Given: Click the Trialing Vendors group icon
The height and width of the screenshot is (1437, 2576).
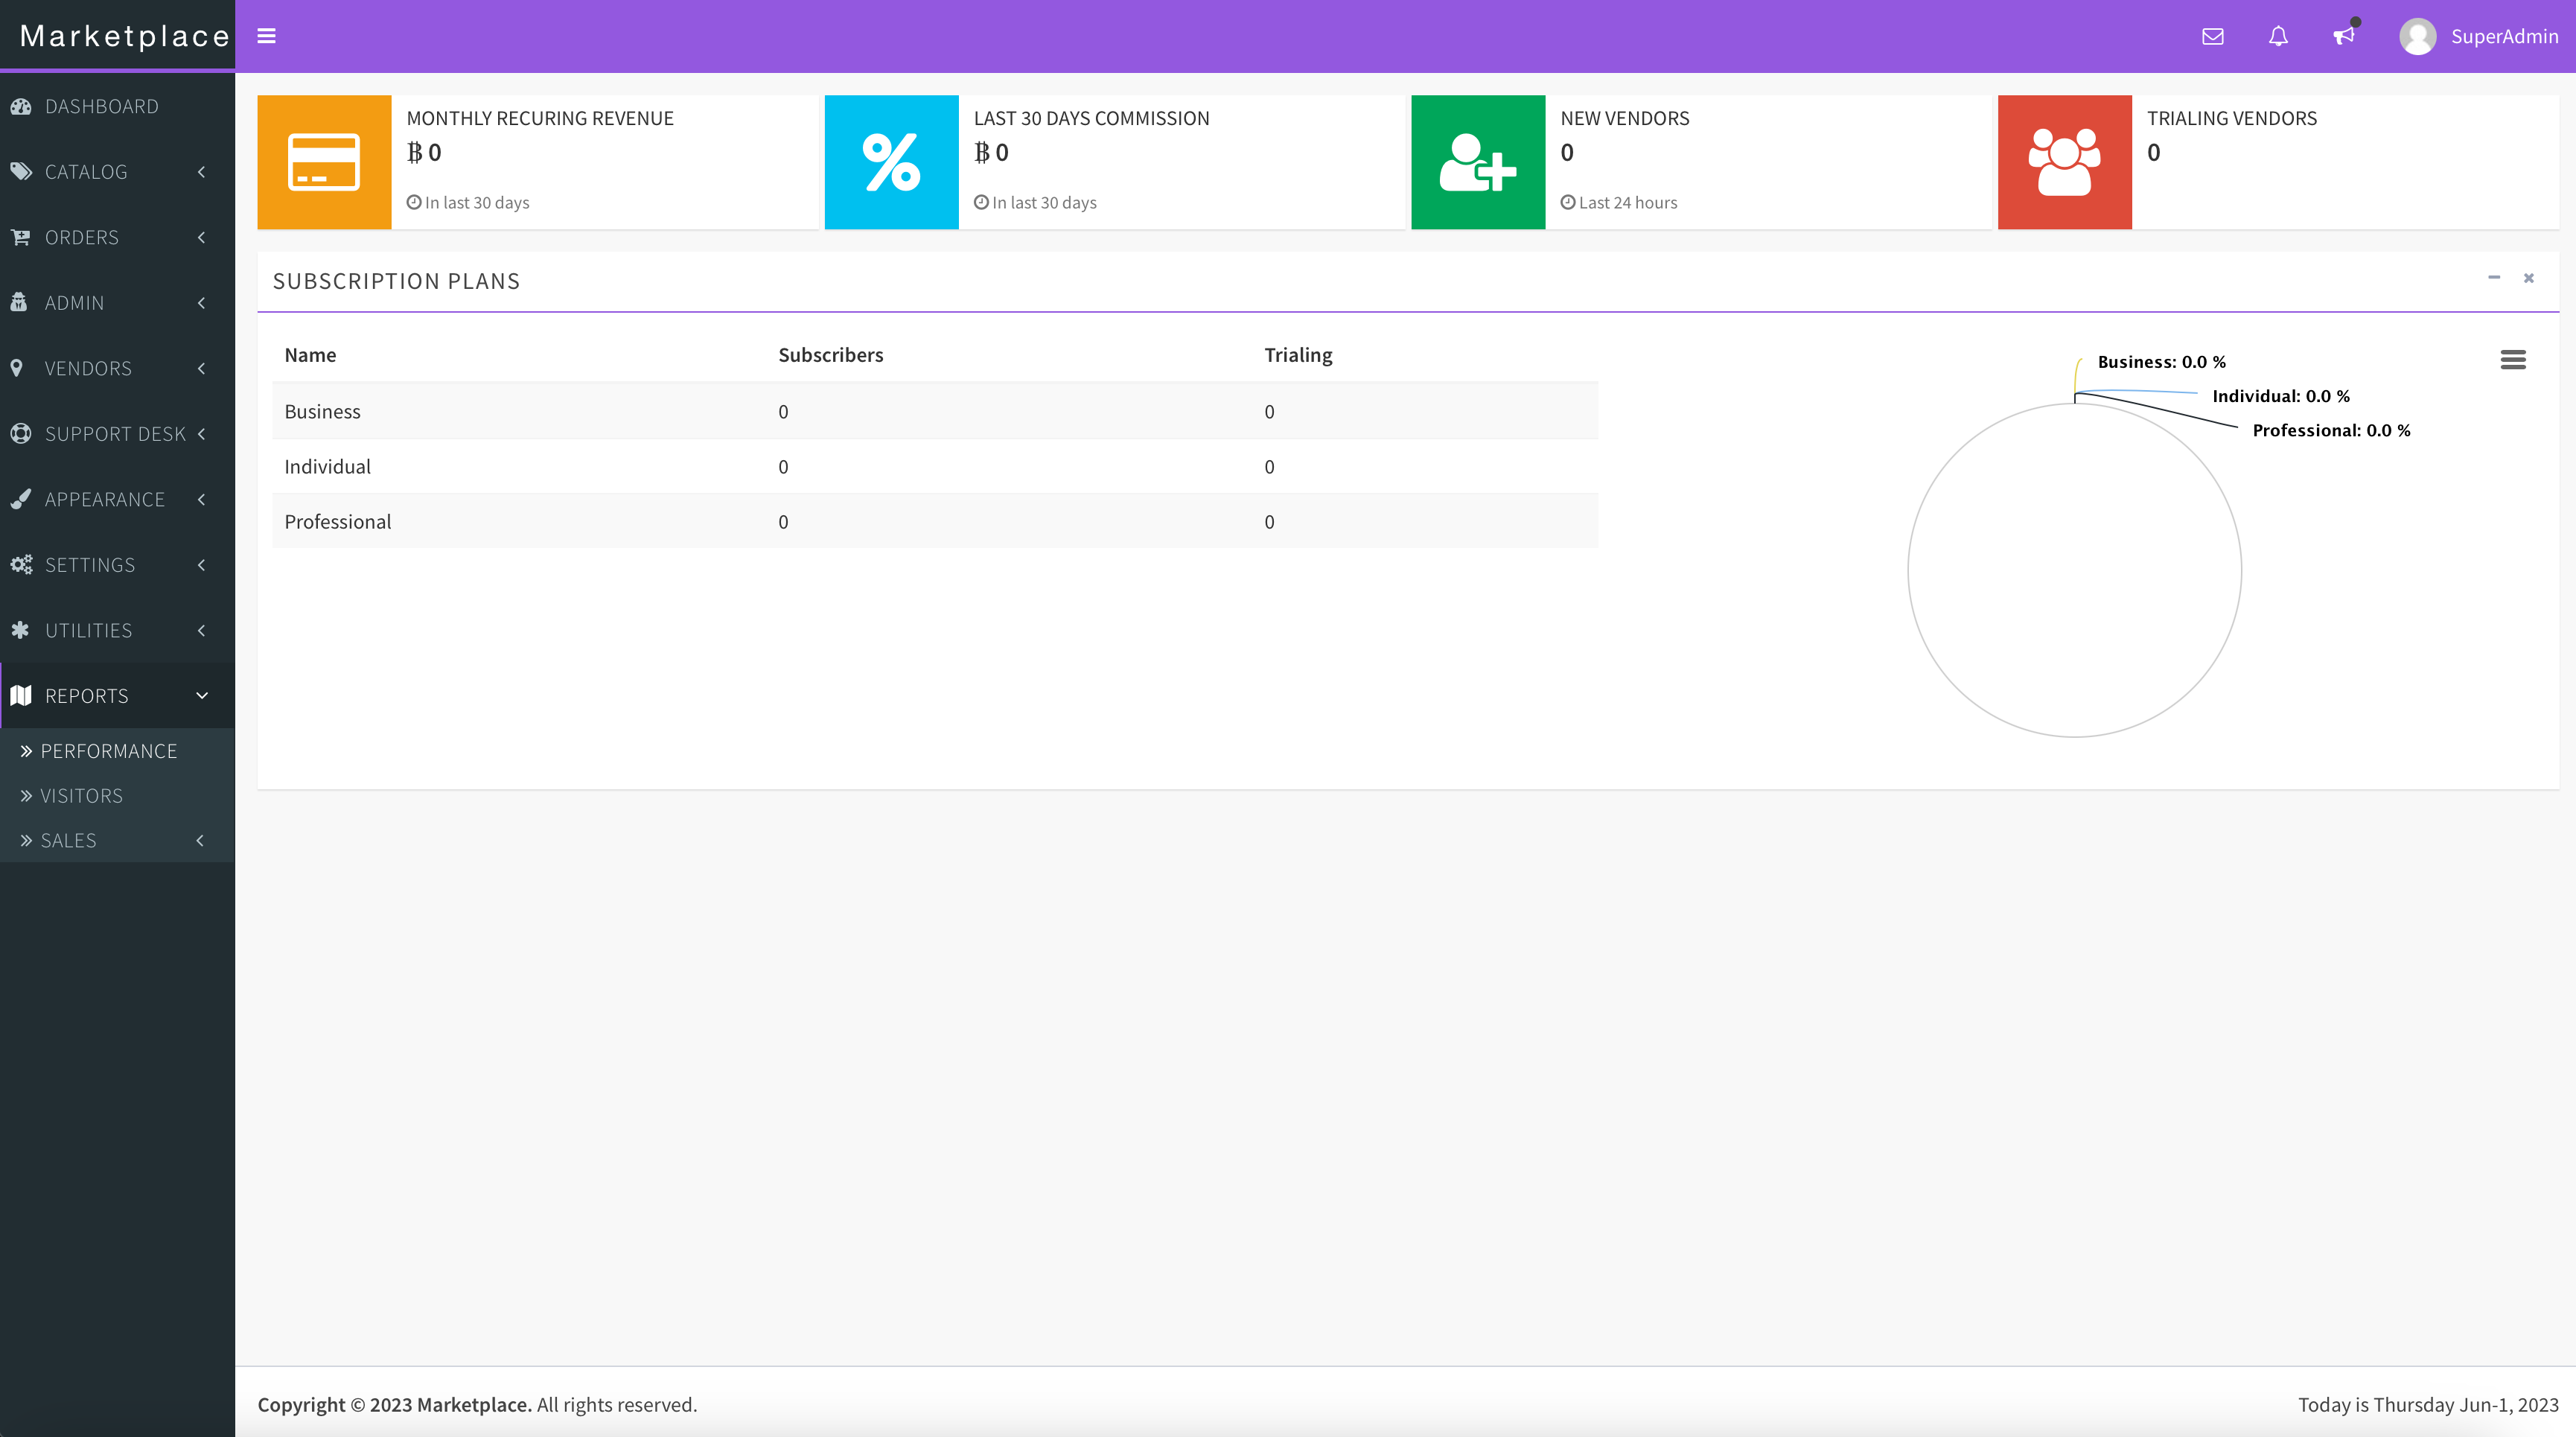Looking at the screenshot, I should coord(2063,161).
